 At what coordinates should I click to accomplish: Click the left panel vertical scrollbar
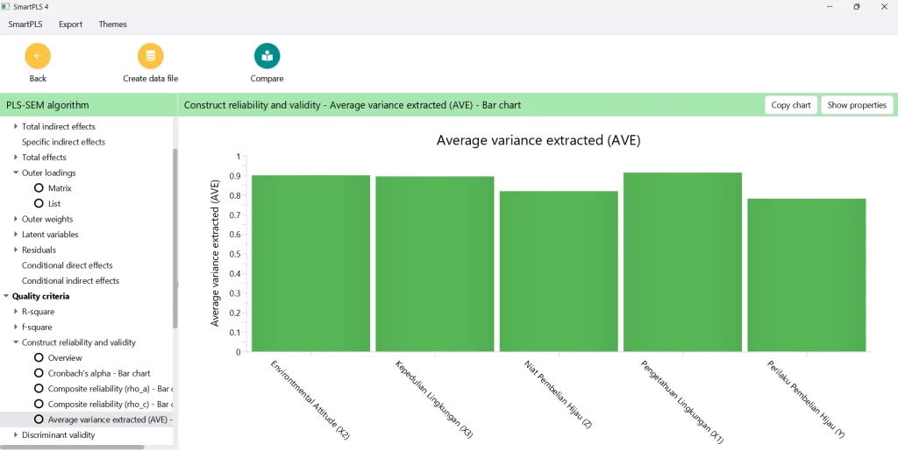point(175,237)
